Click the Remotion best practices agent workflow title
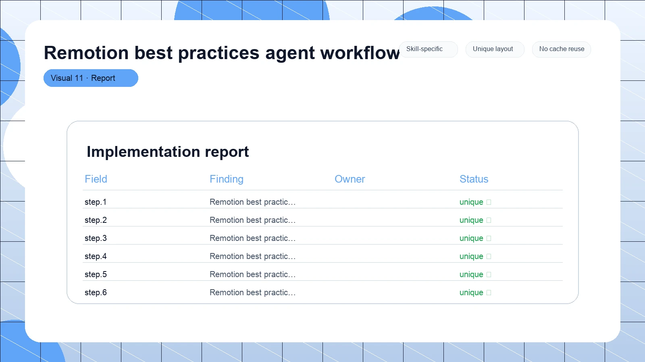The image size is (645, 362). click(222, 53)
